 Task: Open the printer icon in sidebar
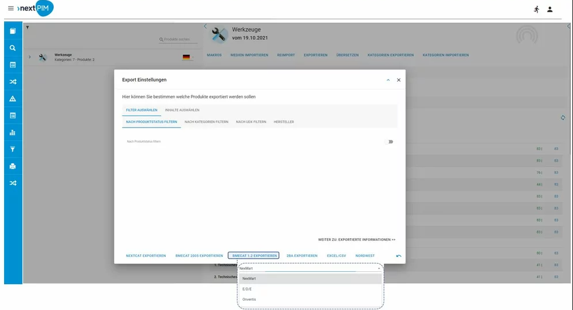[x=13, y=166]
